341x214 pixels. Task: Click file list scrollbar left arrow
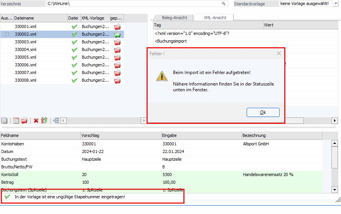point(64,120)
